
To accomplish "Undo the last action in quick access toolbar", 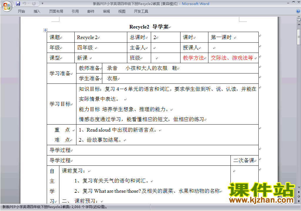I will tap(24, 4).
